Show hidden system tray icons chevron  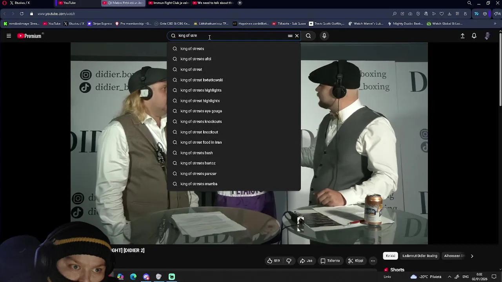tap(449, 277)
